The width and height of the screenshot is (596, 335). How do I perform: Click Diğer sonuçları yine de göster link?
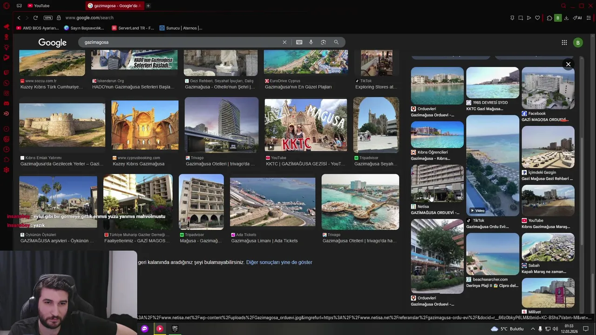[279, 262]
